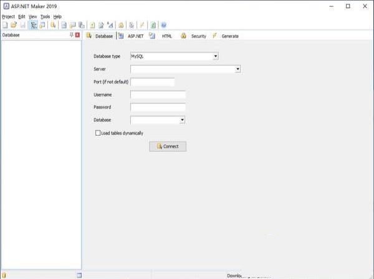374x279 pixels.
Task: Open the Project menu
Action: (8, 17)
